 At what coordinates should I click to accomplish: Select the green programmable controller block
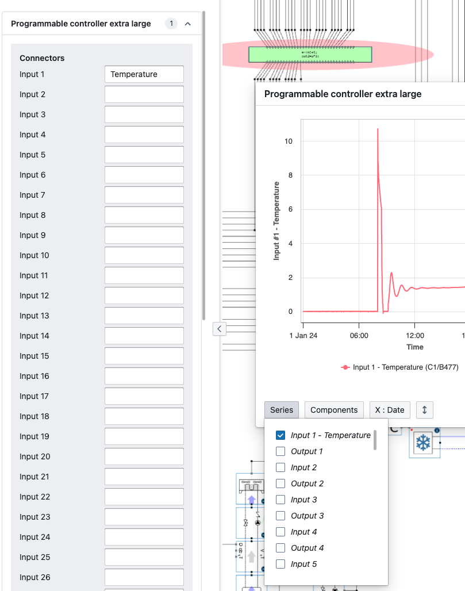(x=310, y=54)
